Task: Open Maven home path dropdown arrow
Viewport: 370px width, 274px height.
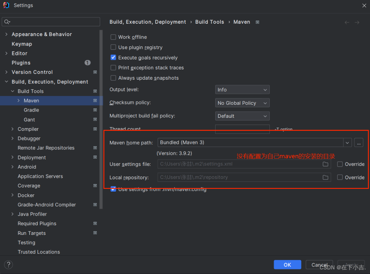Action: pos(347,142)
